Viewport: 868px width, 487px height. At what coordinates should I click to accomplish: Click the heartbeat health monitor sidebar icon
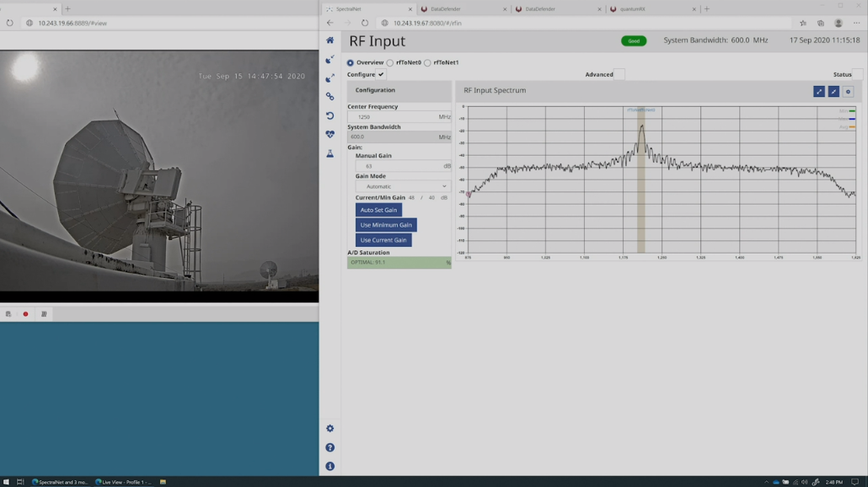point(330,134)
